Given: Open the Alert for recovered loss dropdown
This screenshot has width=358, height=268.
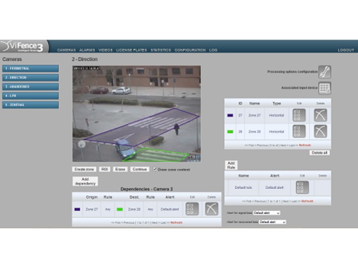Looking at the screenshot, I should click(x=272, y=222).
